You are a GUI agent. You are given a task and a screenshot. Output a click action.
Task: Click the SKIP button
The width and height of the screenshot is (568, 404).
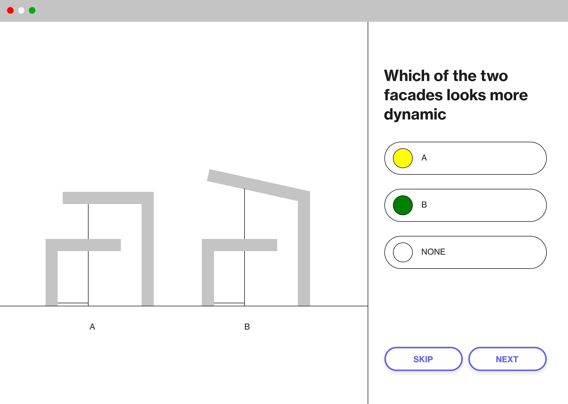click(423, 359)
